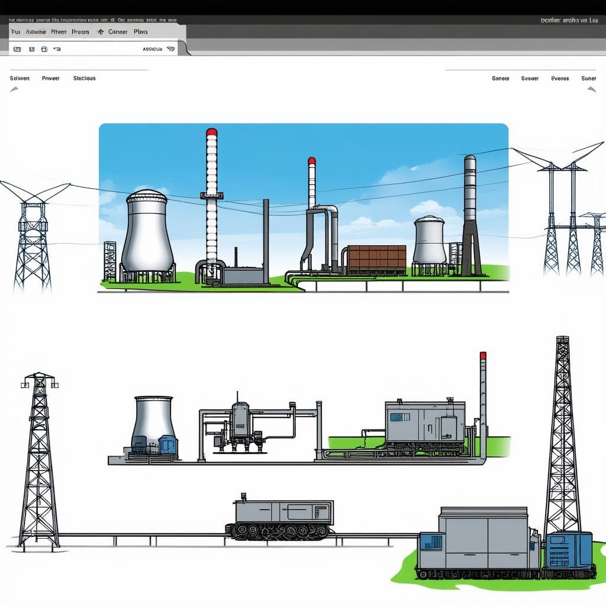The width and height of the screenshot is (606, 606).
Task: Click the gray arrow under Suner
Action: pos(591,89)
